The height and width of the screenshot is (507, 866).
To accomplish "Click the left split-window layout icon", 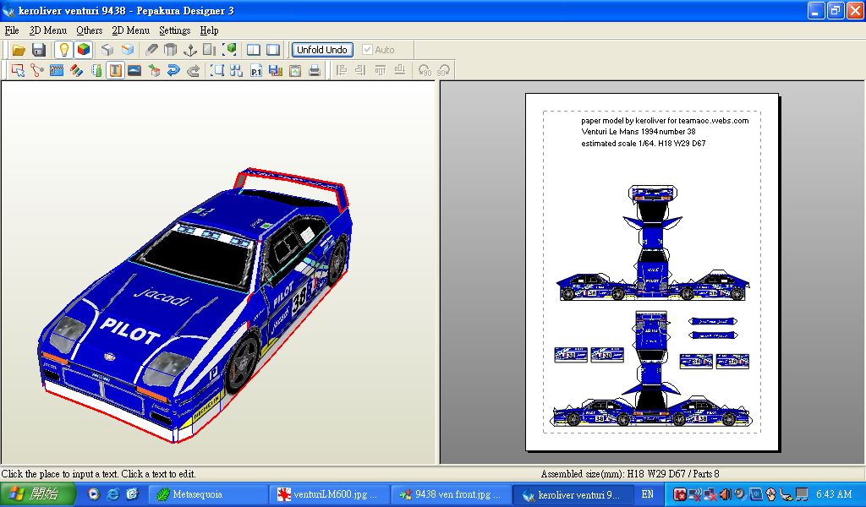I will [254, 50].
